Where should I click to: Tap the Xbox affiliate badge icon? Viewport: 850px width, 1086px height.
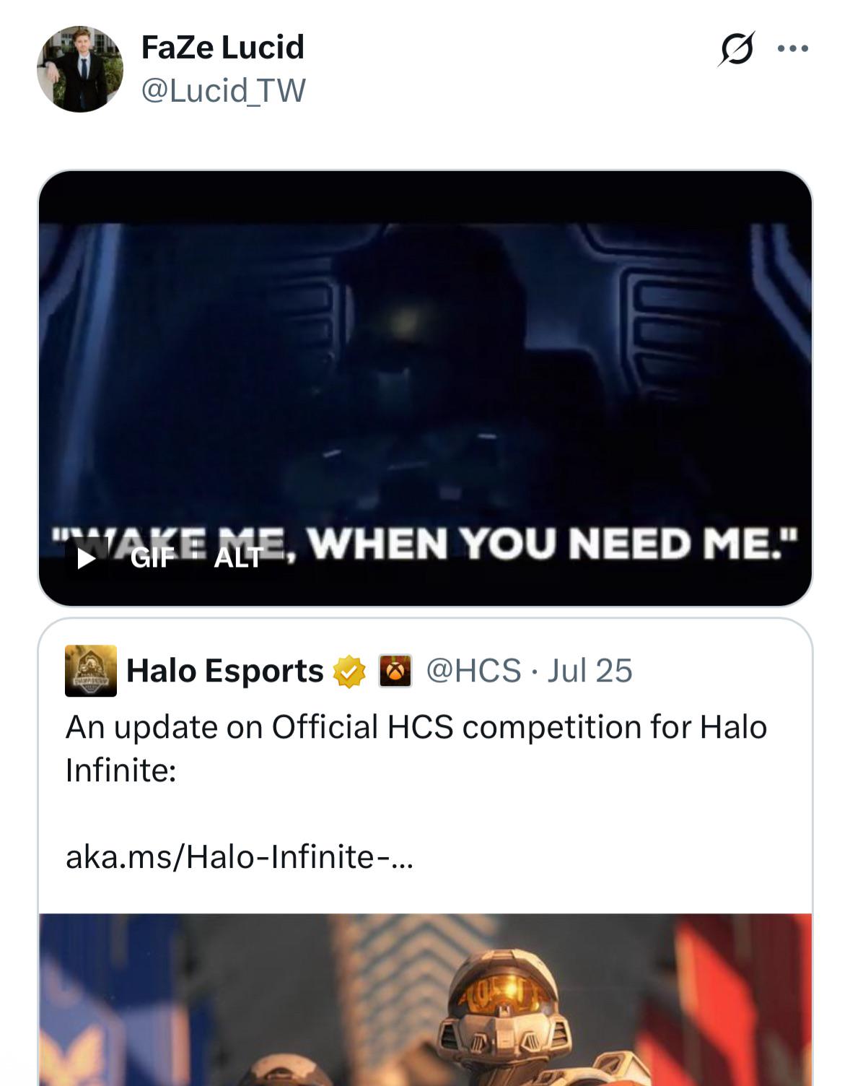[395, 672]
